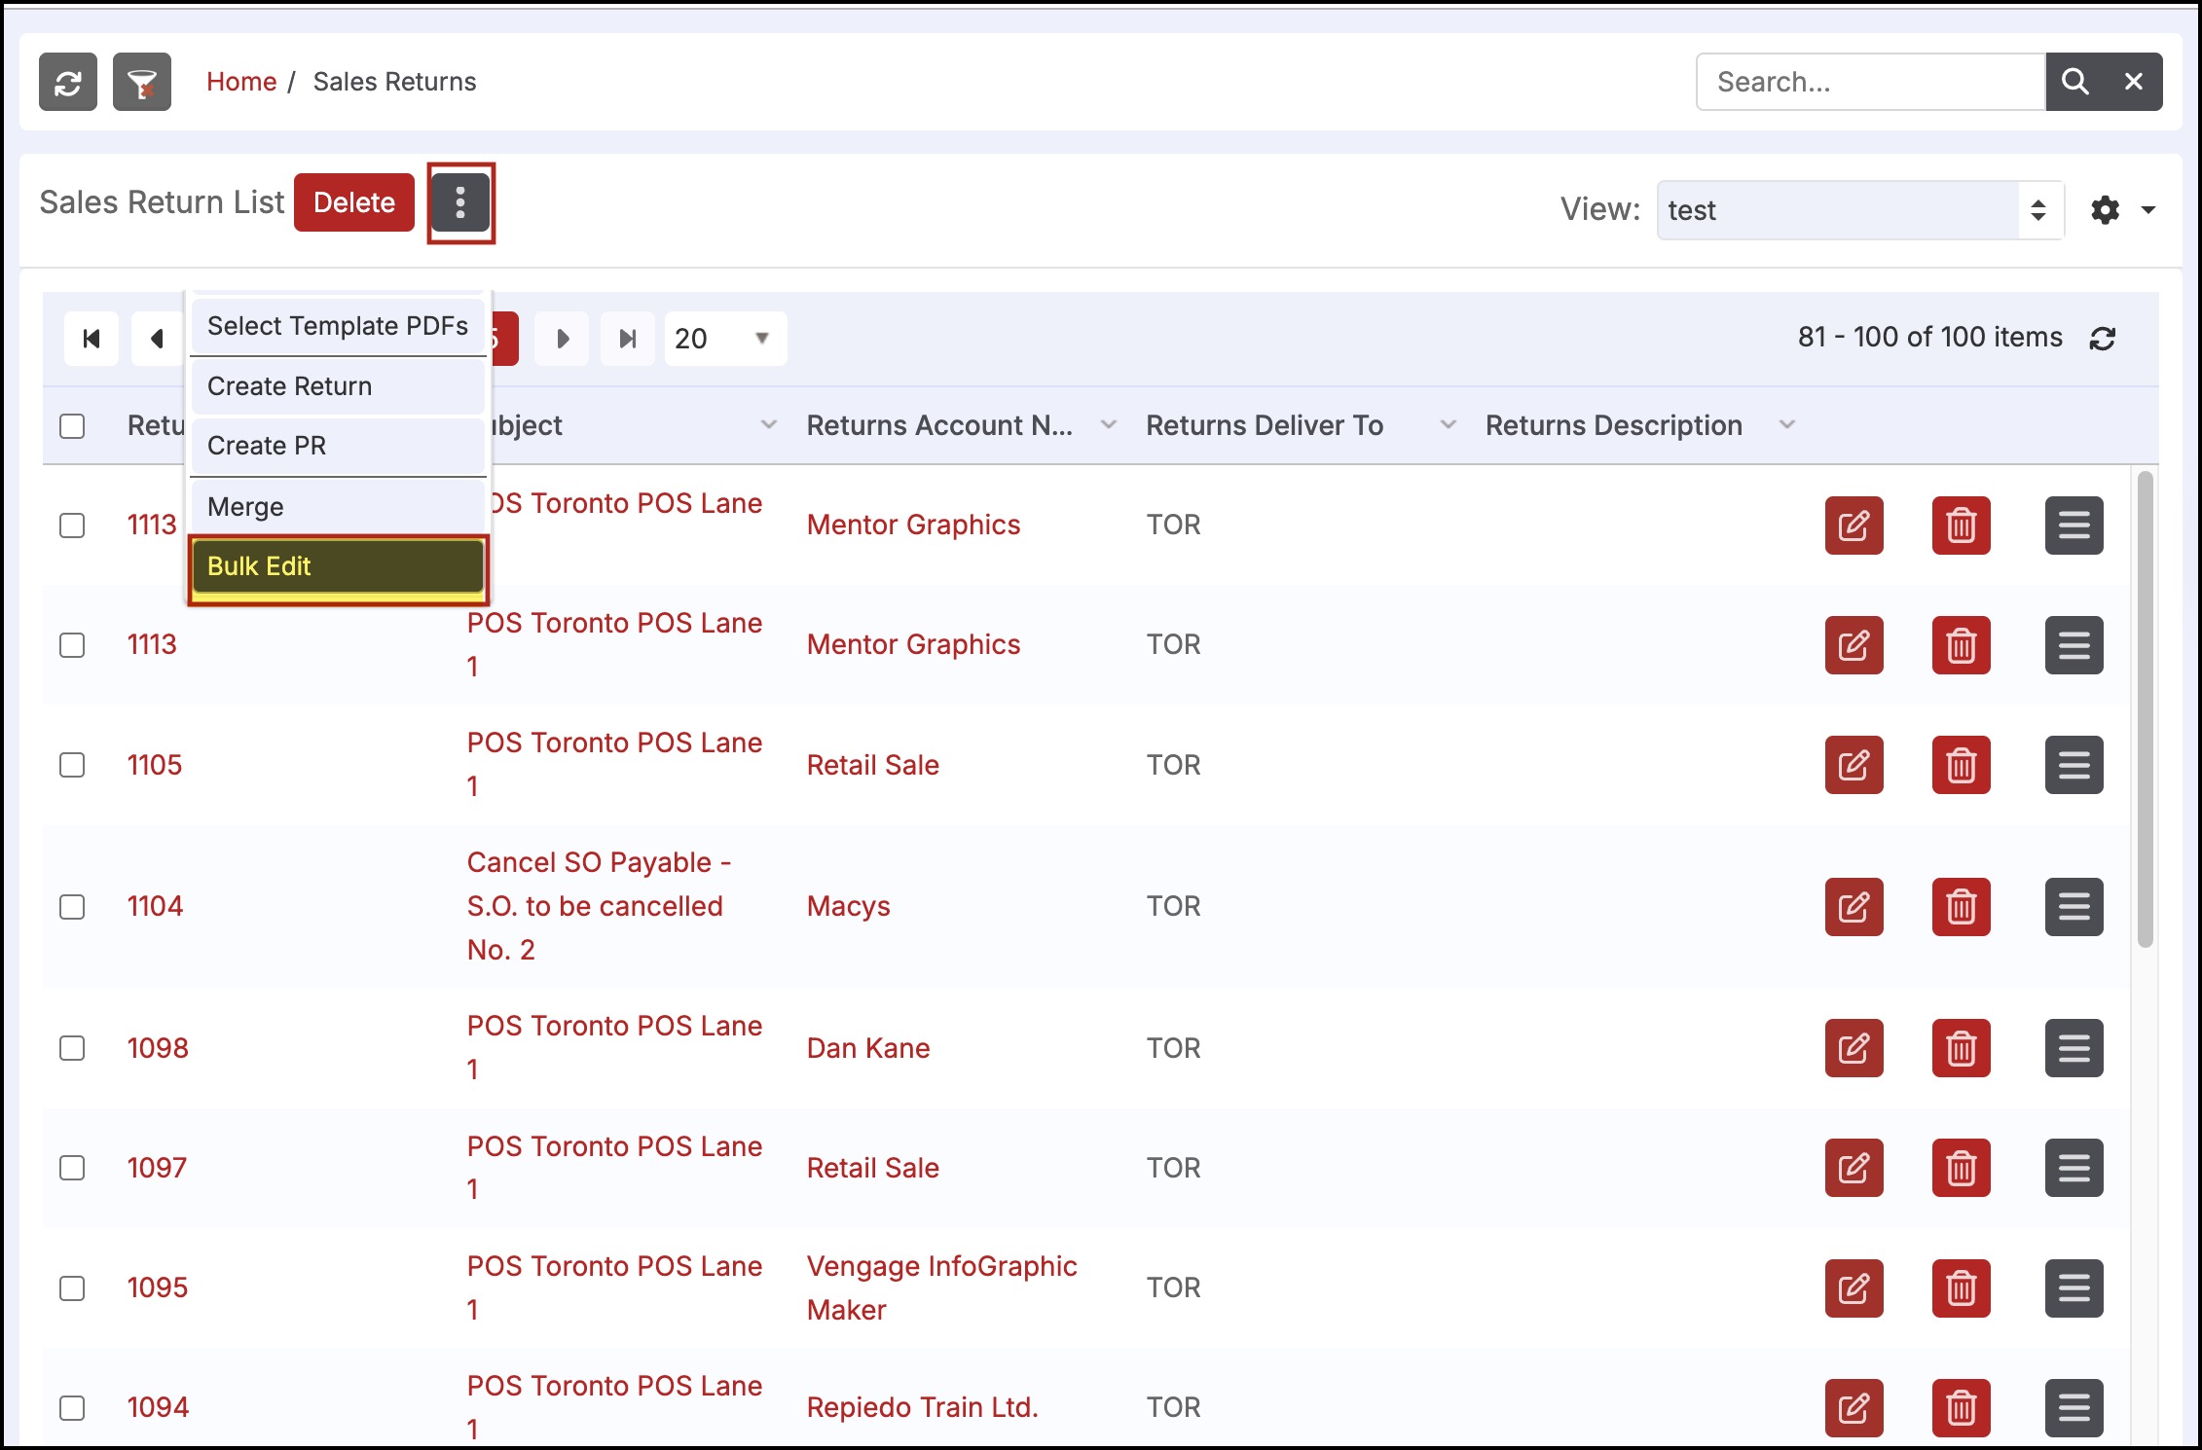Screen dimensions: 2202x1450
Task: Open the row menu for return 1098
Action: click(2074, 1048)
